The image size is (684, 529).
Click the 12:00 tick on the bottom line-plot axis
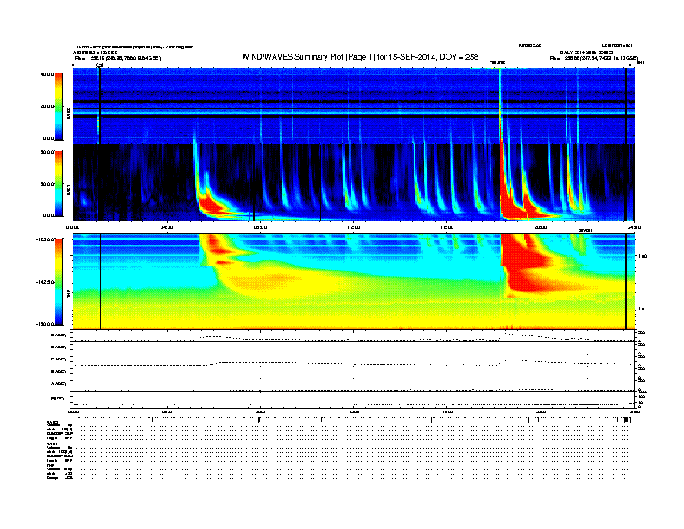pyautogui.click(x=353, y=411)
